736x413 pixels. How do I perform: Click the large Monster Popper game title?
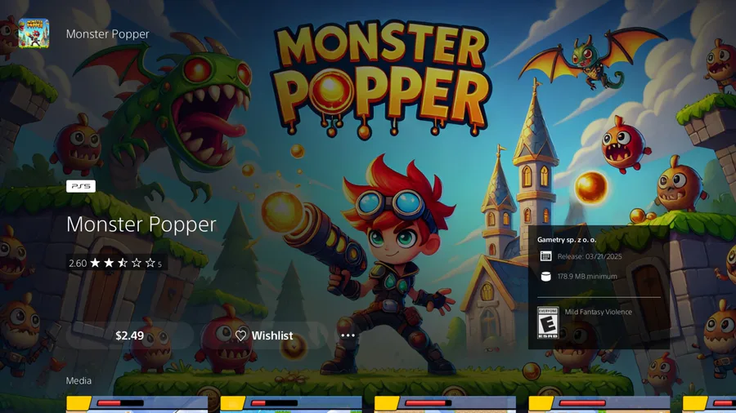tap(141, 224)
